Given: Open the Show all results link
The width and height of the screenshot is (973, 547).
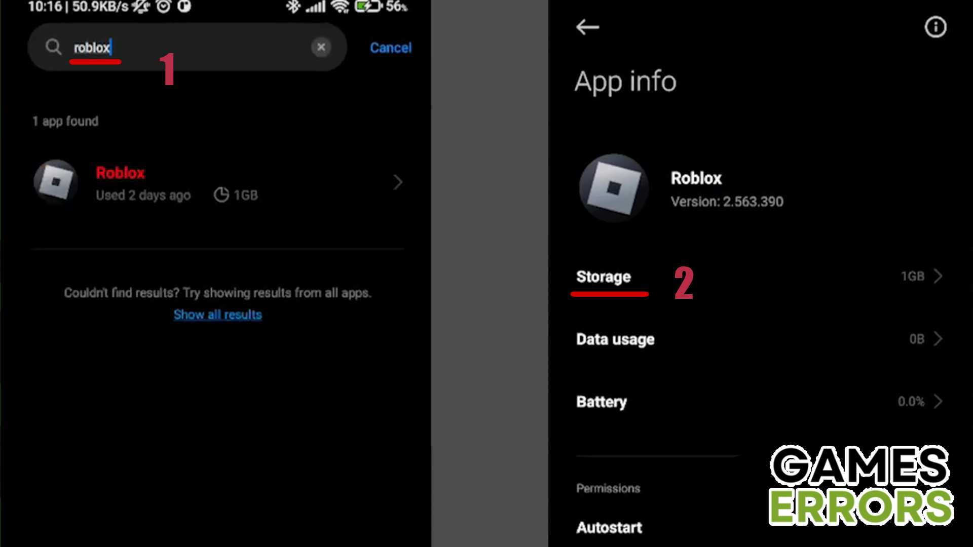Looking at the screenshot, I should 218,315.
